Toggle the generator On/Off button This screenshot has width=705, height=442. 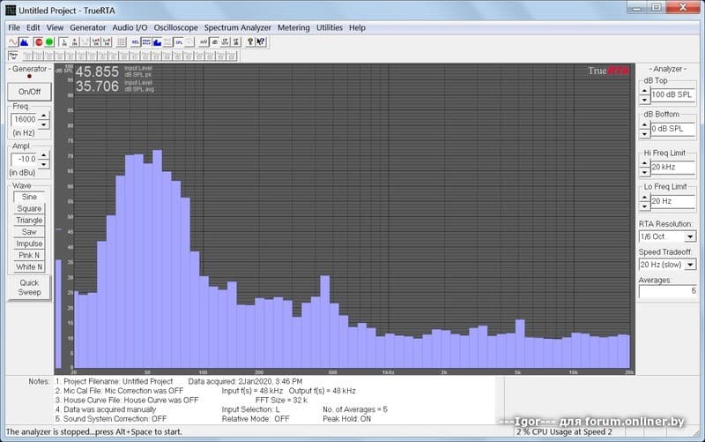pos(29,92)
